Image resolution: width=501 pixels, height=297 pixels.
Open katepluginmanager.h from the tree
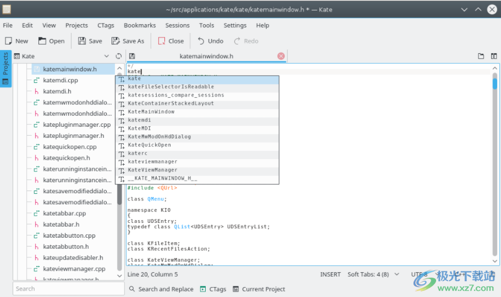click(74, 136)
